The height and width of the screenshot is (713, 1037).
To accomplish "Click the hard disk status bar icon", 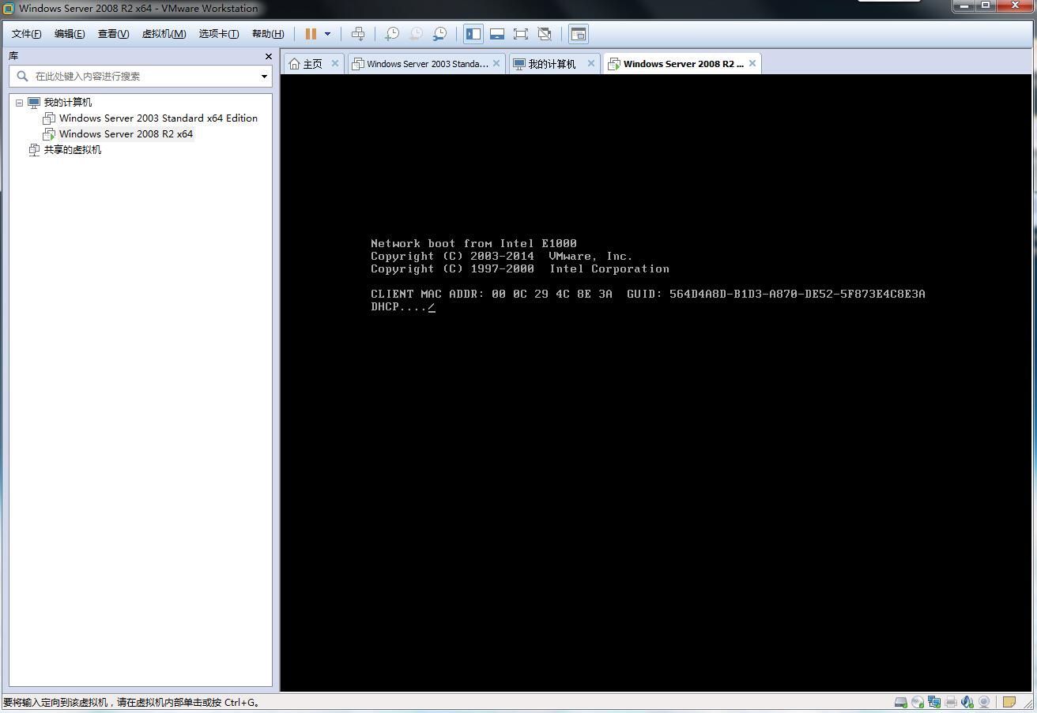I will click(900, 702).
